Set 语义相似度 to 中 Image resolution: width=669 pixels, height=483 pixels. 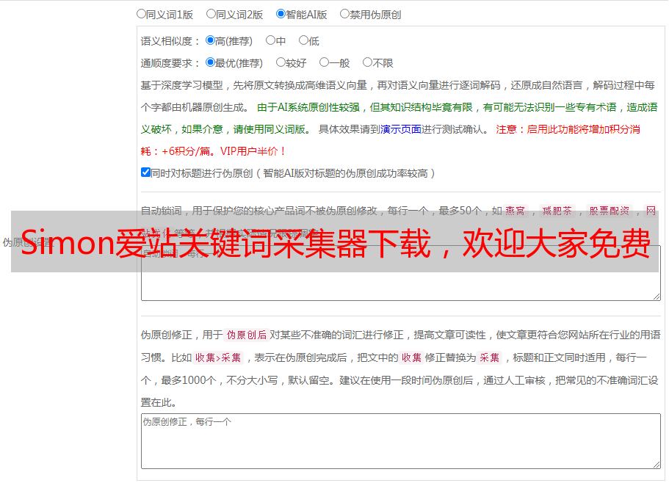270,40
